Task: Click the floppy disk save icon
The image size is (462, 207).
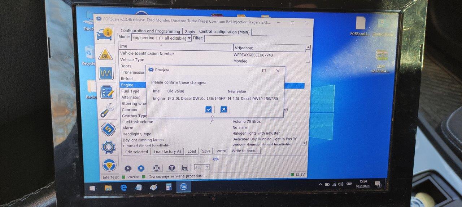Action: tap(184, 168)
